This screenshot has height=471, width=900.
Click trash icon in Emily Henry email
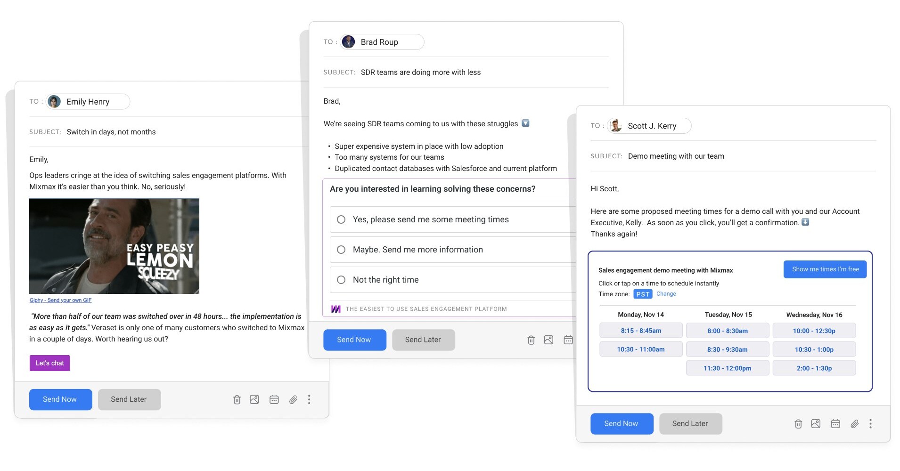pos(237,400)
